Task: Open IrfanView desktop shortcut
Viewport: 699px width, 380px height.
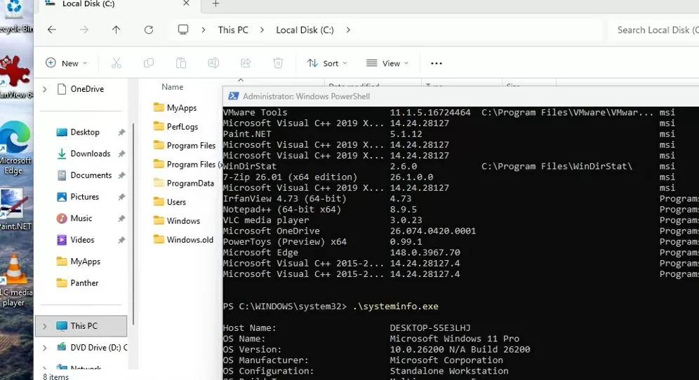Action: (x=15, y=76)
